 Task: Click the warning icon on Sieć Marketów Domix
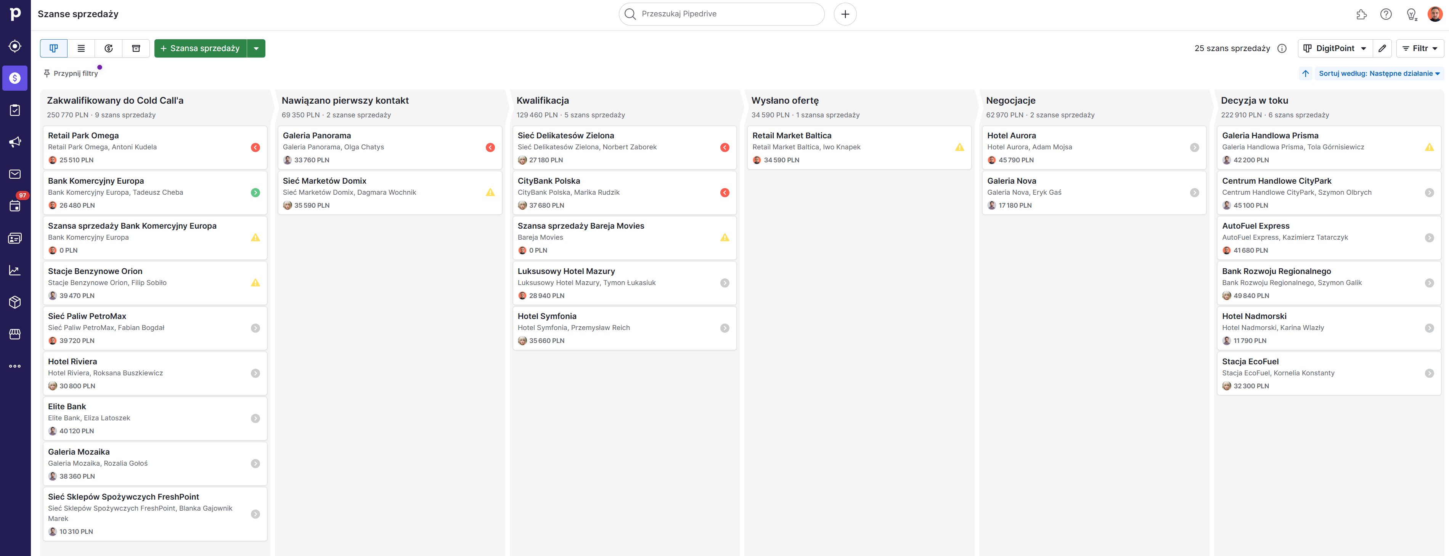(490, 193)
